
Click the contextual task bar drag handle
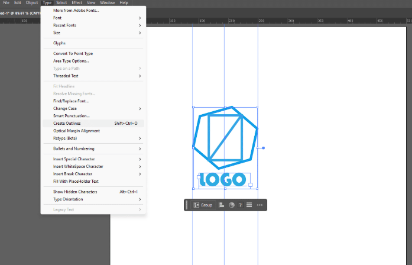(187, 205)
